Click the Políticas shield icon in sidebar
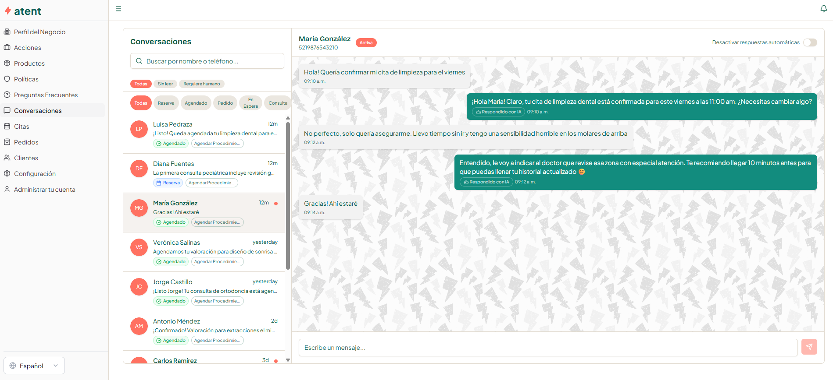The width and height of the screenshot is (833, 380). pos(7,79)
